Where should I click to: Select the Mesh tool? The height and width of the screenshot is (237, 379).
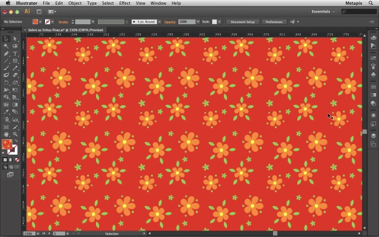point(6,105)
